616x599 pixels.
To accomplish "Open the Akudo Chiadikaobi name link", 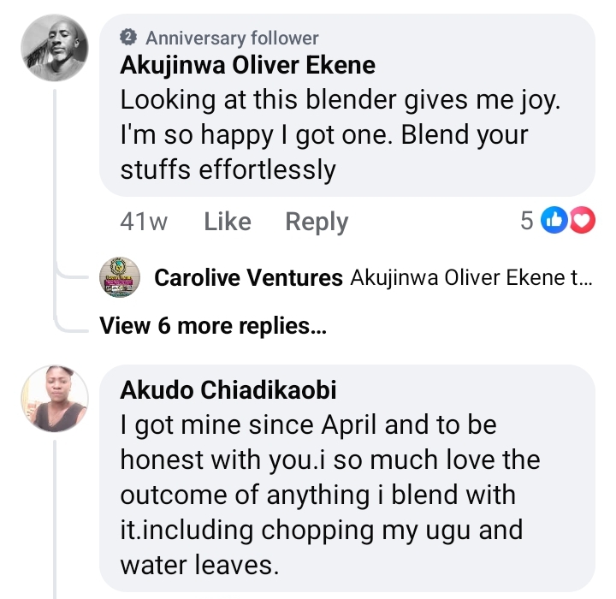I will [228, 390].
